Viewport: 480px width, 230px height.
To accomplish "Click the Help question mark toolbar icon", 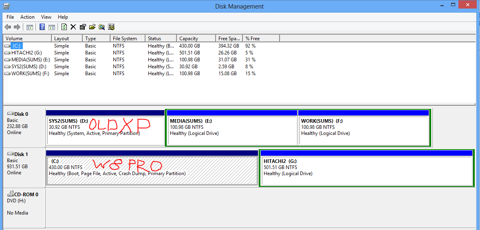I will 42,27.
